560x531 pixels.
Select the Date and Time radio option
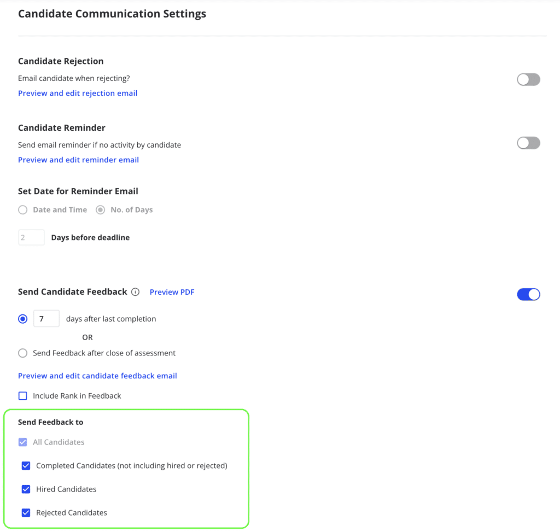coord(23,210)
